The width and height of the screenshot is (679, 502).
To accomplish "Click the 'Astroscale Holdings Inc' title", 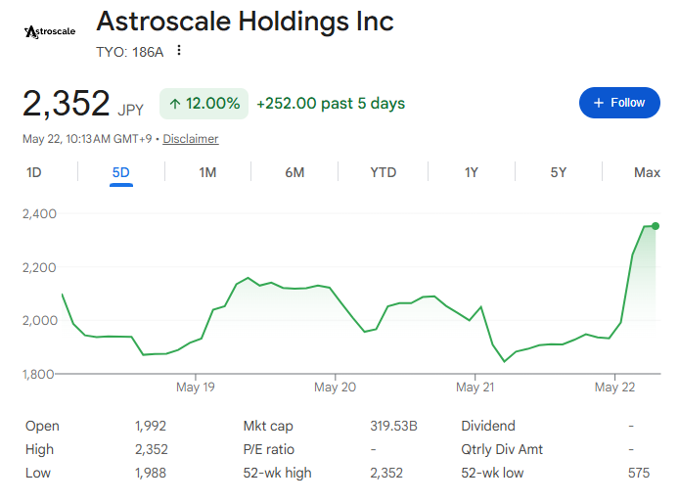I will [x=246, y=22].
